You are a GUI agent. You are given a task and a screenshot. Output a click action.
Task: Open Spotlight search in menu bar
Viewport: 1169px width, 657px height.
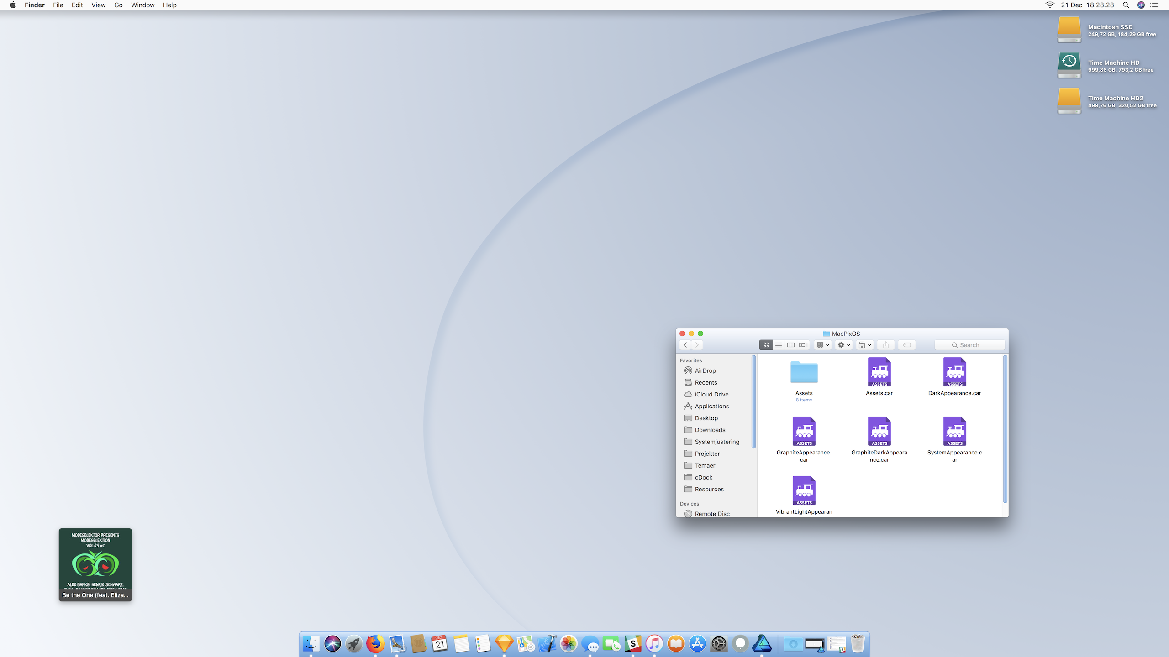1126,5
